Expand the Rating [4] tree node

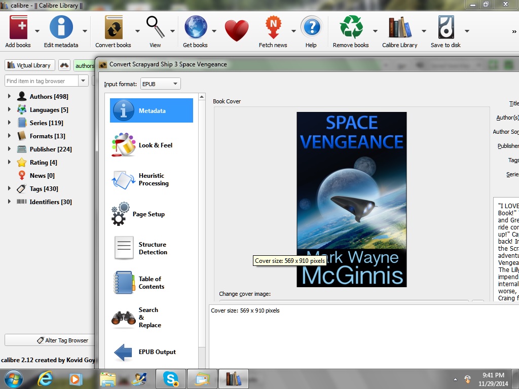coord(9,162)
